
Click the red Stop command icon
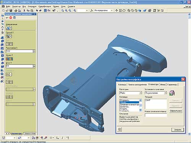(11, 18)
